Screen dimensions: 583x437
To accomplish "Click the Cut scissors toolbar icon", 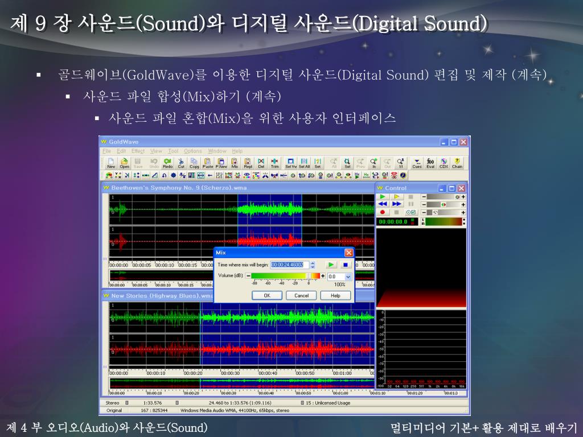I will click(181, 163).
